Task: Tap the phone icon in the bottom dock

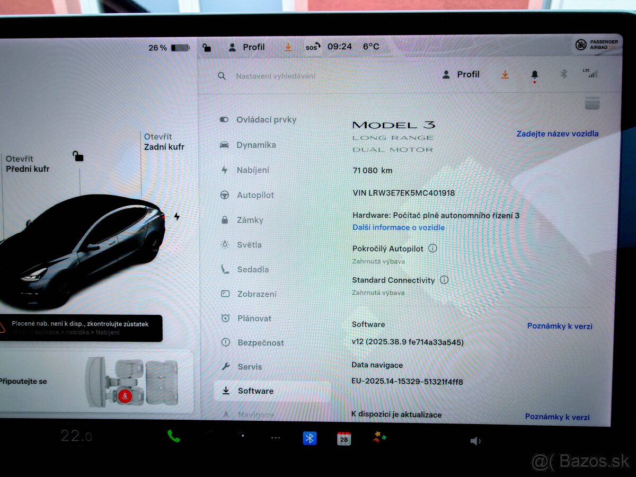Action: [174, 438]
